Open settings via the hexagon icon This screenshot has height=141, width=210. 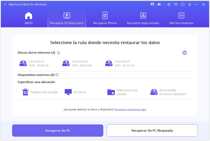169,4
